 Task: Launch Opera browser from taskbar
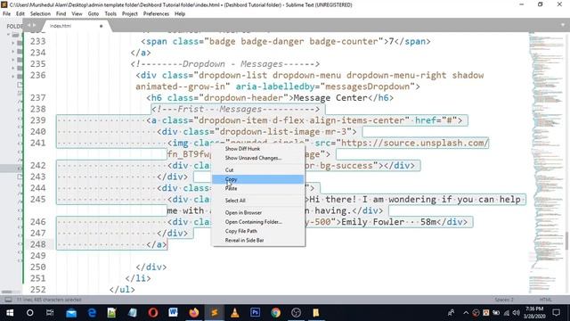click(153, 313)
